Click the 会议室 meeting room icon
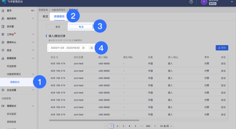The height and width of the screenshot is (129, 236). 3,26
